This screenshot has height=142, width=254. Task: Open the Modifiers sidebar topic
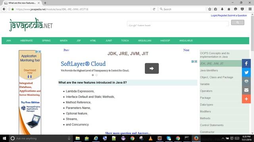pos(206,111)
